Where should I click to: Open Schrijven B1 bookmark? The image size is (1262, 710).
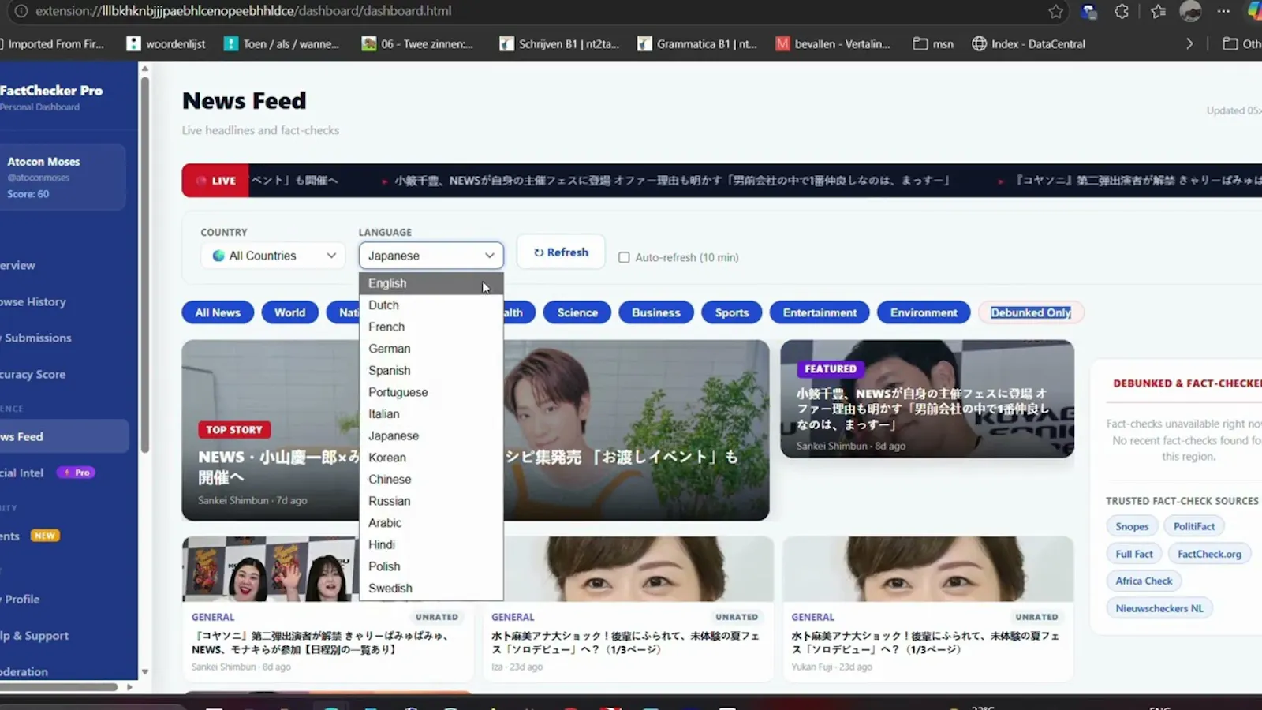[559, 44]
